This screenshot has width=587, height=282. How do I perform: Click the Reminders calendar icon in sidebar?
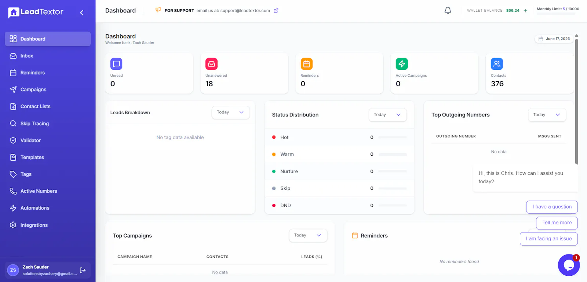coord(13,73)
